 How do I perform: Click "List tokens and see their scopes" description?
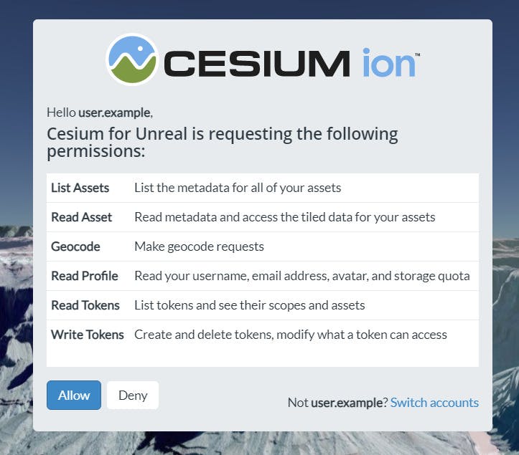click(x=250, y=305)
